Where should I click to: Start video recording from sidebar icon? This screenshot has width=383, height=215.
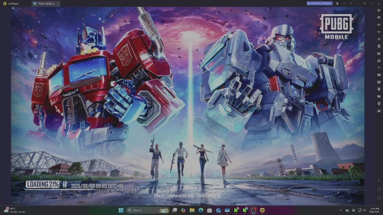[x=379, y=75]
